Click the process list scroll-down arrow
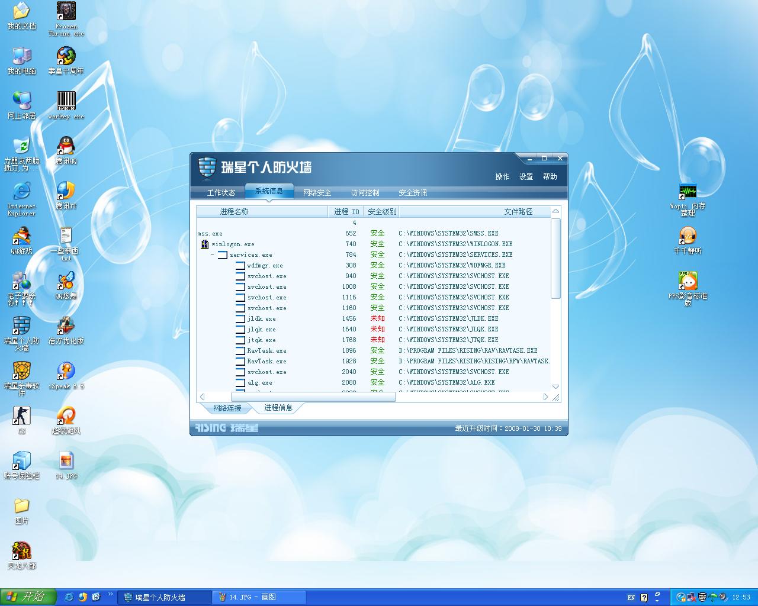Viewport: 758px width, 606px height. coord(555,386)
